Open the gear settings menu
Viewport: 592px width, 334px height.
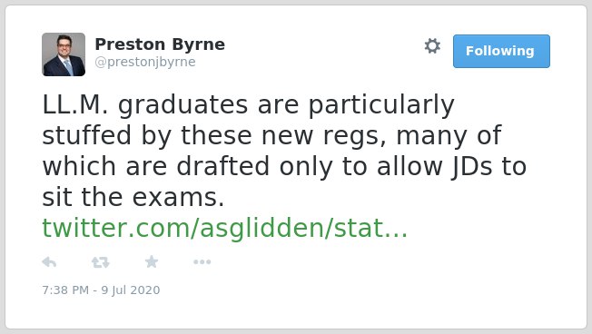(432, 46)
